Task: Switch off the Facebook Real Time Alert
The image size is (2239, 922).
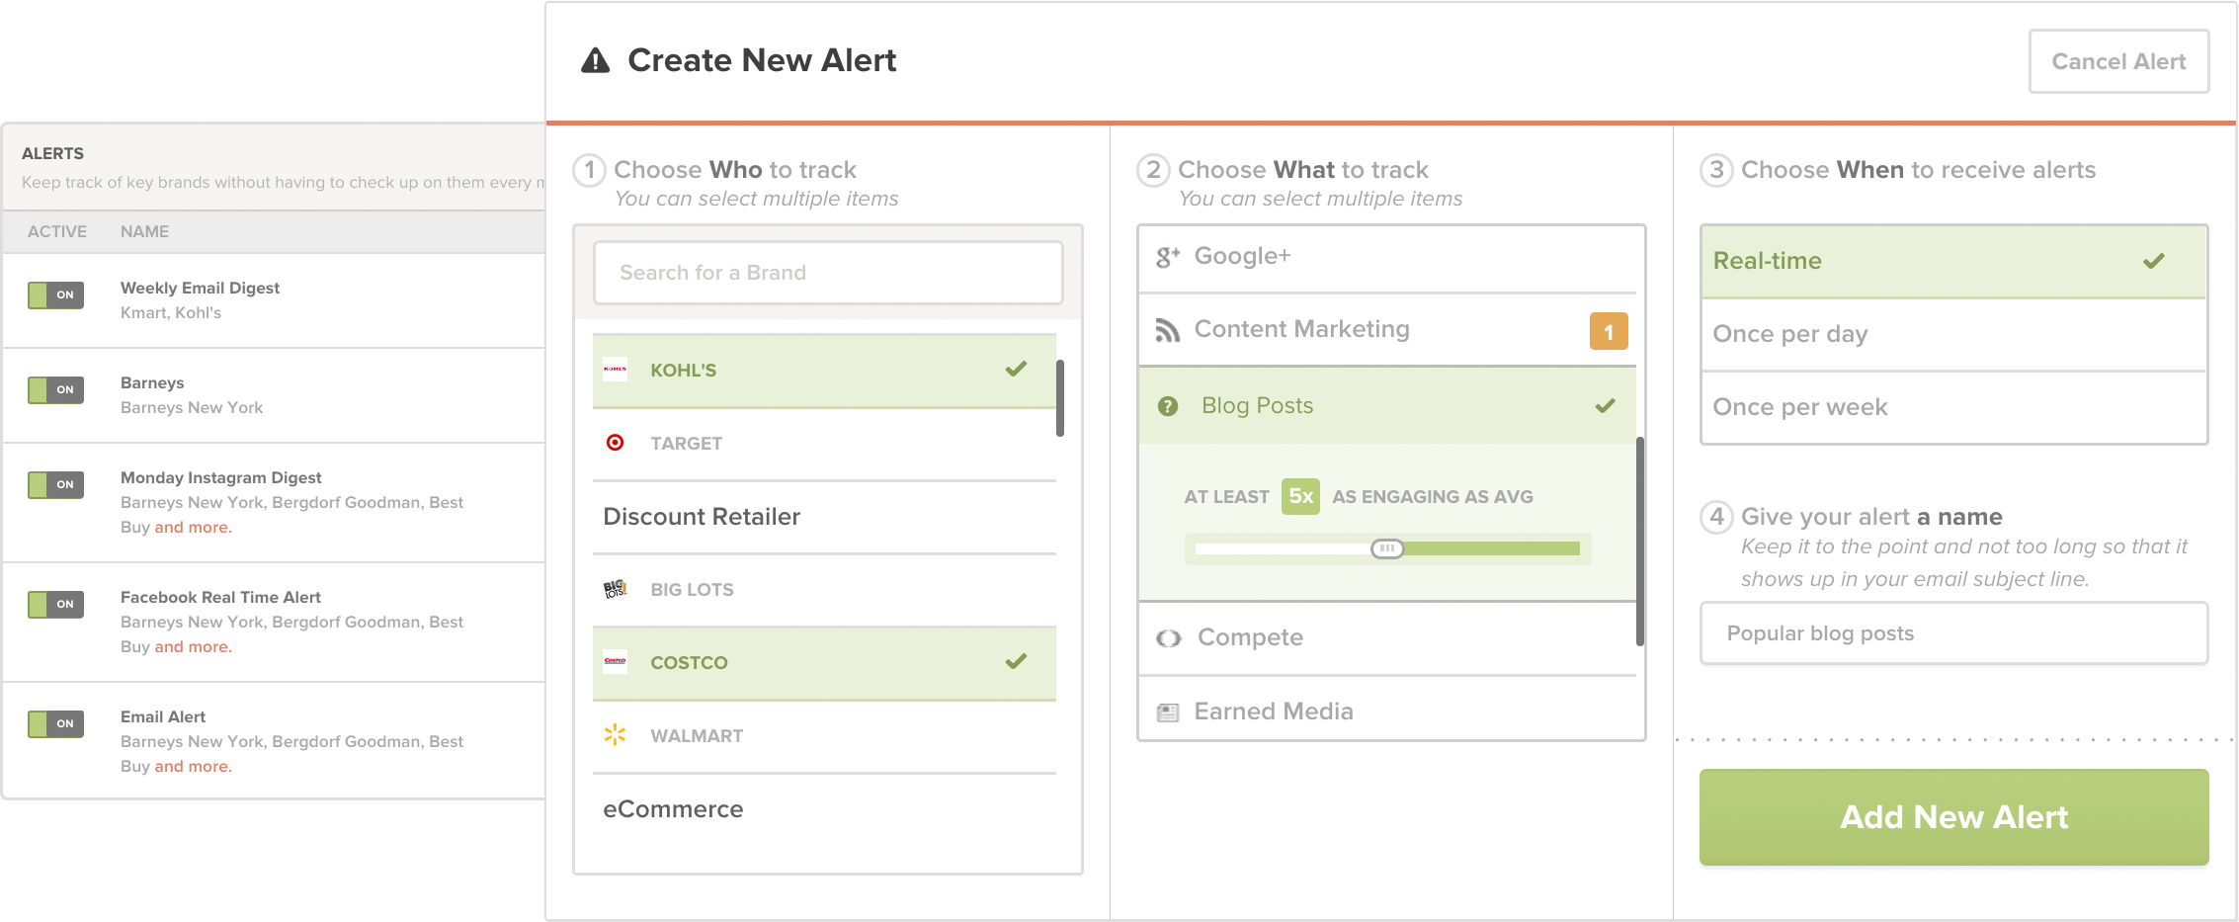Action: [56, 605]
